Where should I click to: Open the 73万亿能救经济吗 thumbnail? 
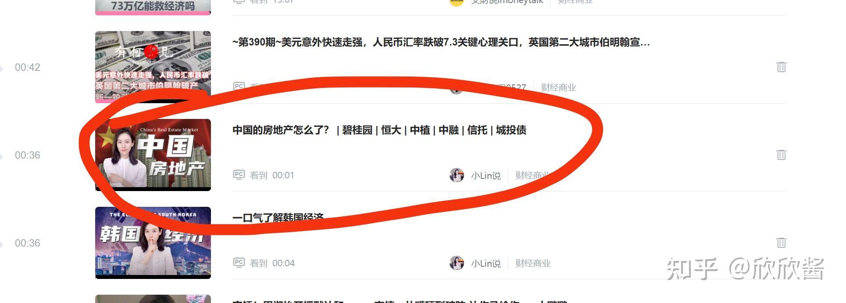tap(153, 7)
